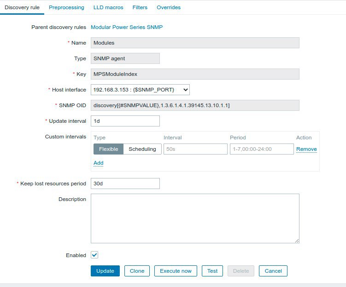Click the Update button
This screenshot has width=346, height=287.
[x=105, y=271]
